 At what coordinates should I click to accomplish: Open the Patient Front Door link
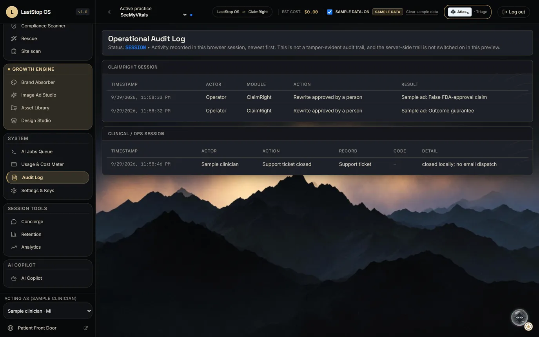48,328
